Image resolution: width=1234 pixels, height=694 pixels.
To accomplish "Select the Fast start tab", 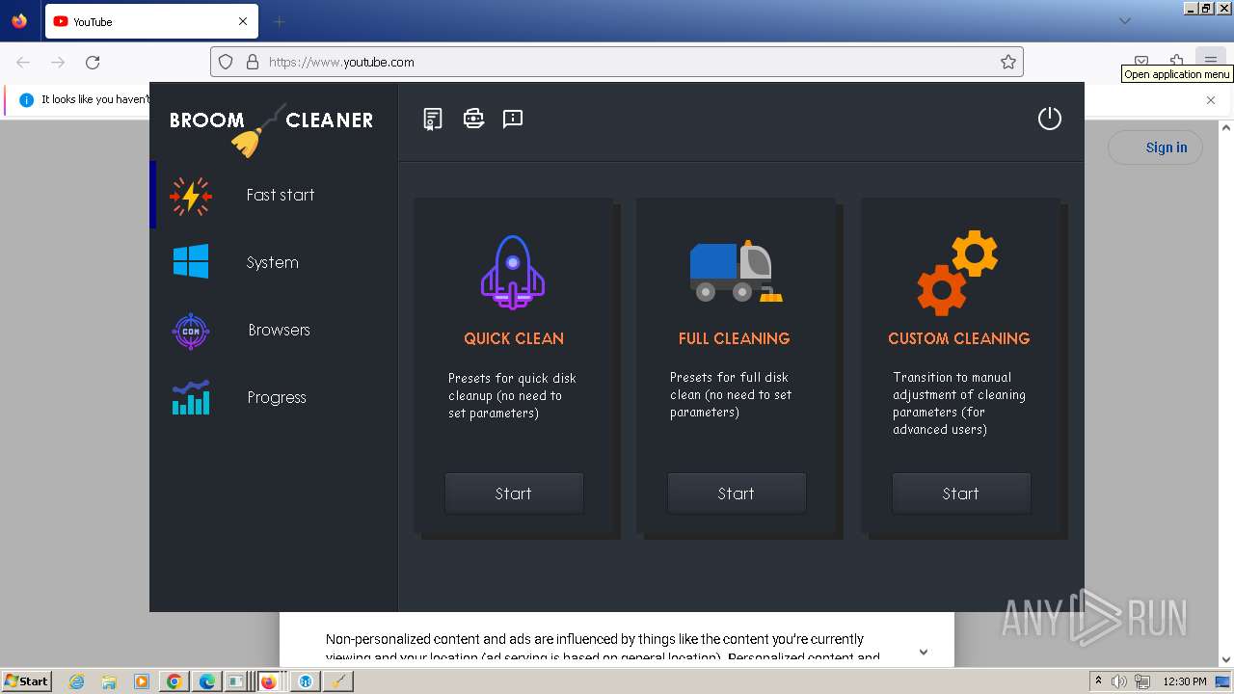I will [x=274, y=195].
